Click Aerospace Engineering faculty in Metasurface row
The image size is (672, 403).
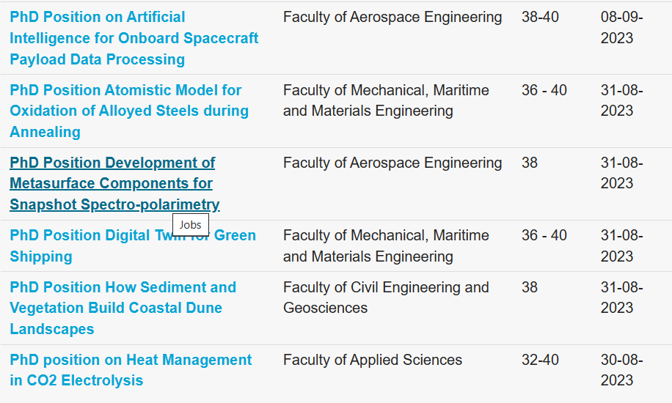point(392,163)
